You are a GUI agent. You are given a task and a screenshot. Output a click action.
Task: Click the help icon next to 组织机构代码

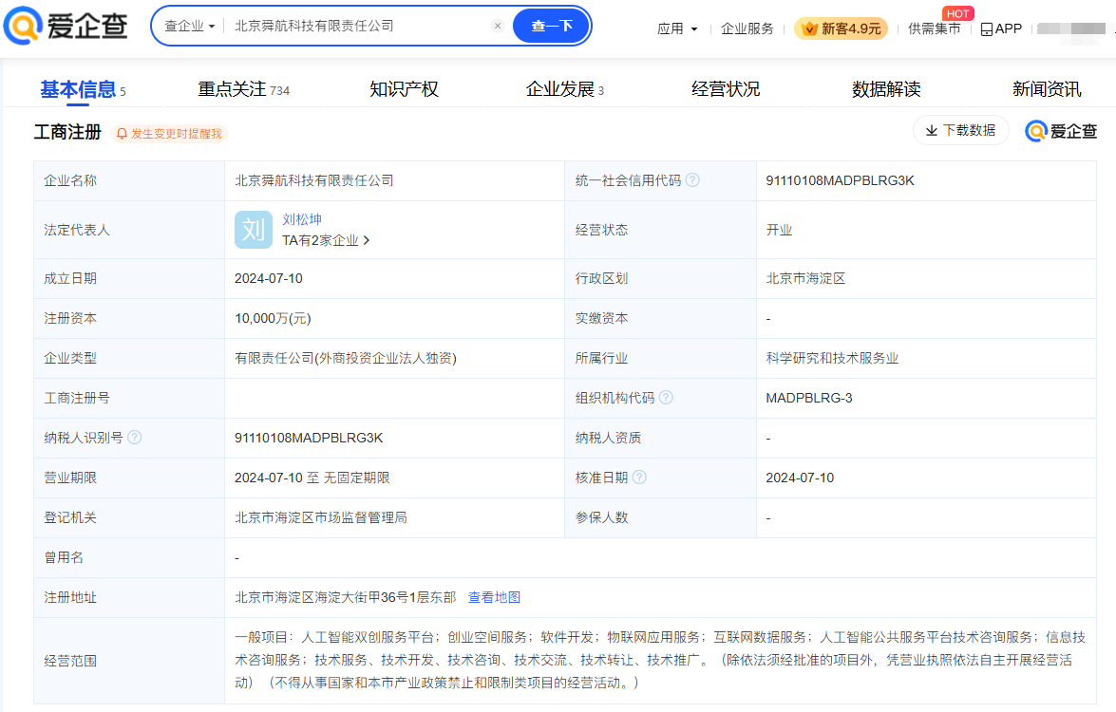pyautogui.click(x=666, y=398)
